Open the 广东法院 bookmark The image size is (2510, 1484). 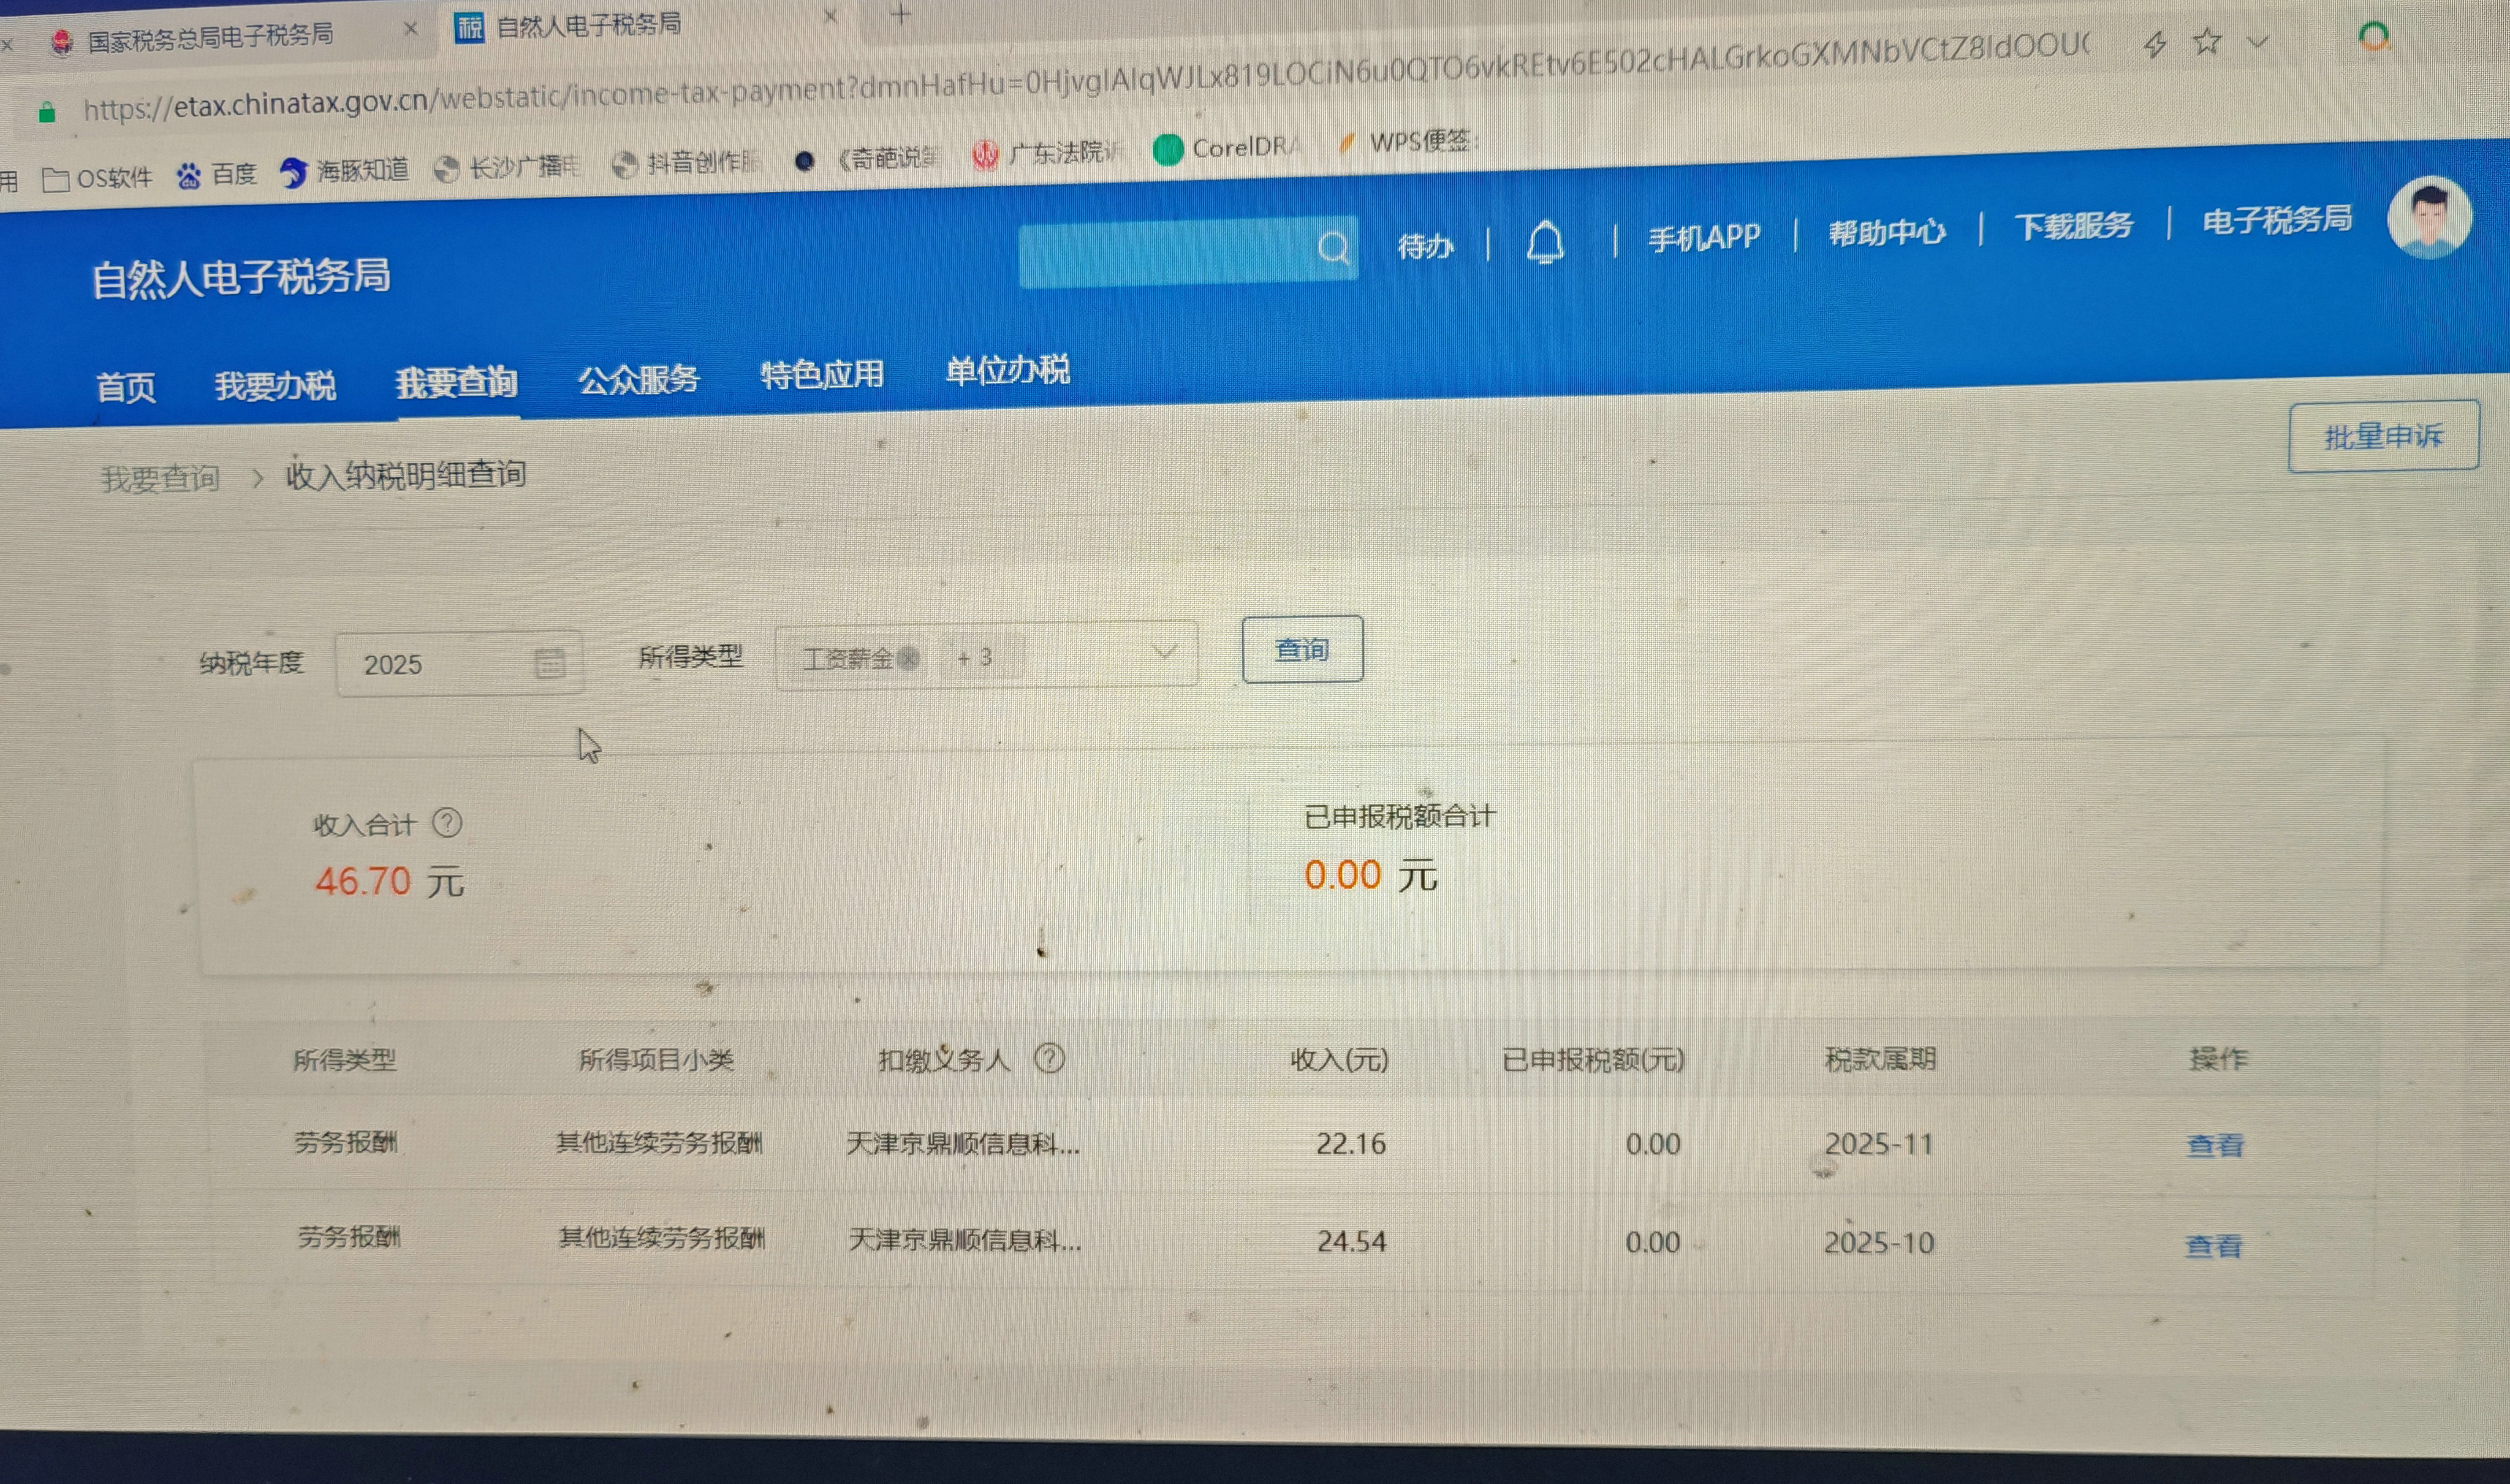point(1048,153)
